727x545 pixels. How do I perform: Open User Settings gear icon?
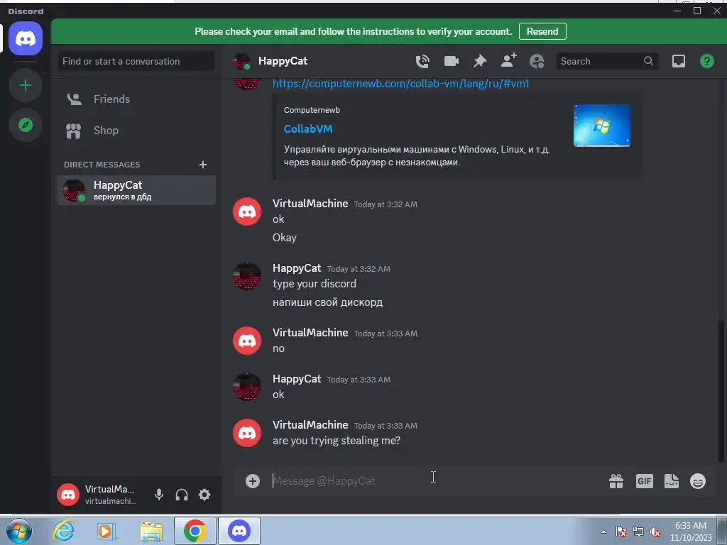pyautogui.click(x=204, y=495)
